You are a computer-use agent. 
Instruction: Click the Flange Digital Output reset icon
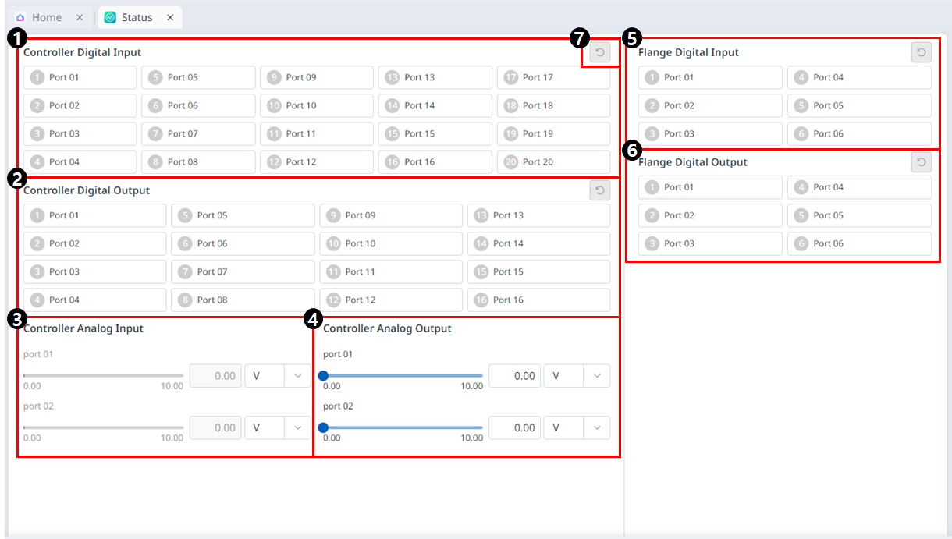(x=921, y=162)
